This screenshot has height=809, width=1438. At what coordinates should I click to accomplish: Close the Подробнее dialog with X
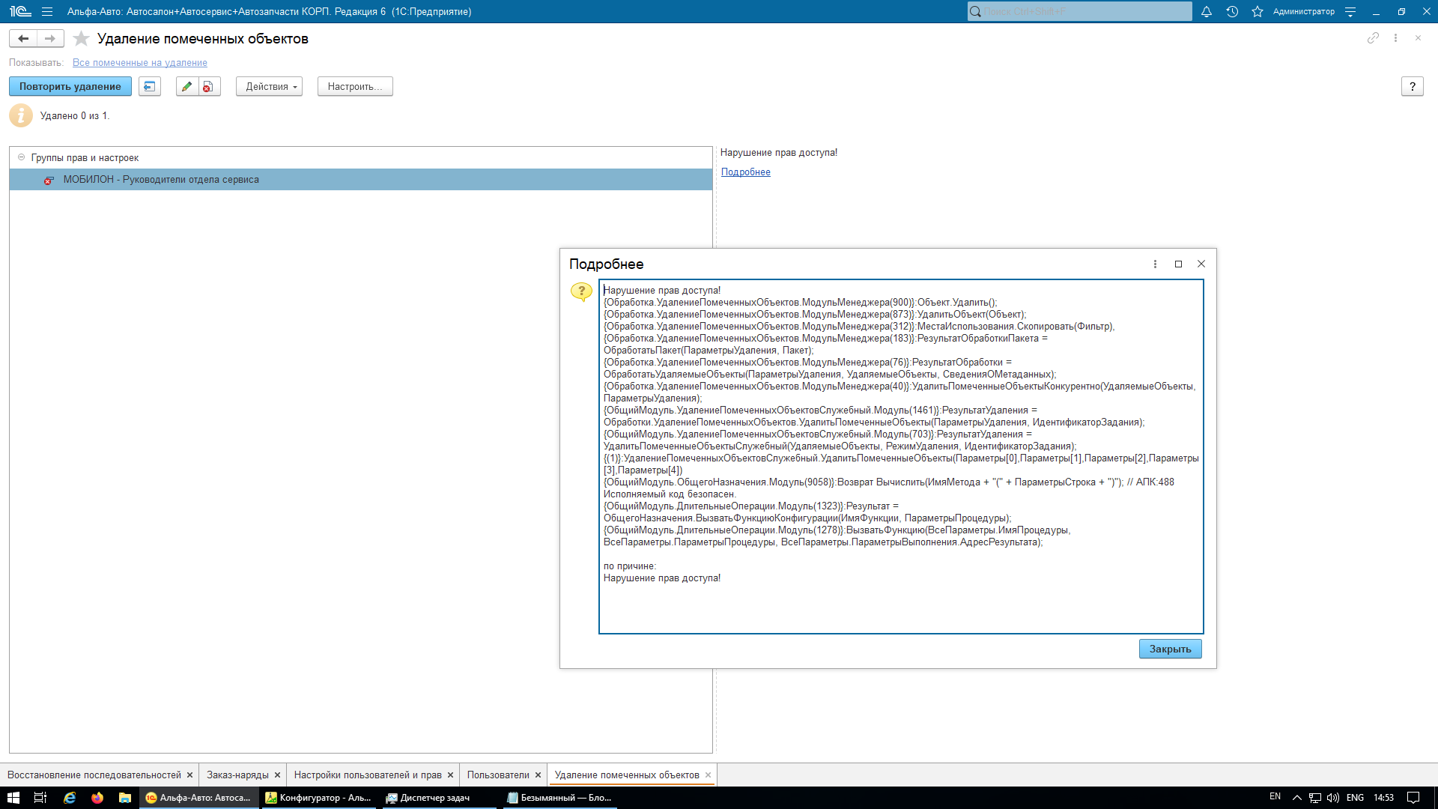click(x=1201, y=264)
